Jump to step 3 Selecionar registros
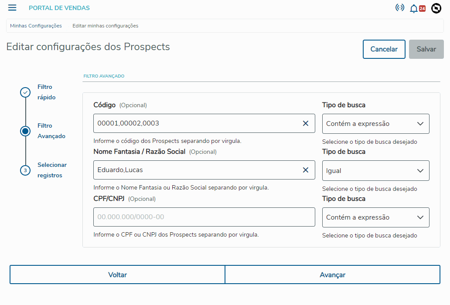450x305 pixels. pos(25,170)
